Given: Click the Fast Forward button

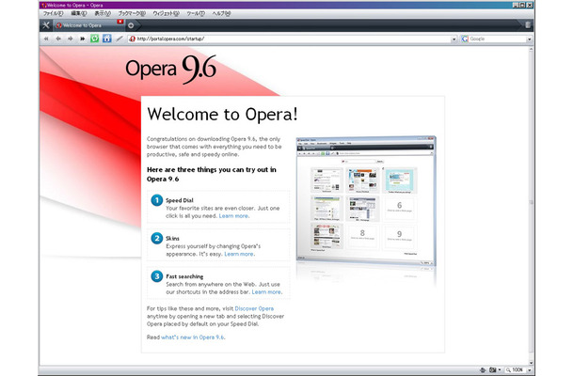Looking at the screenshot, I should click(83, 39).
